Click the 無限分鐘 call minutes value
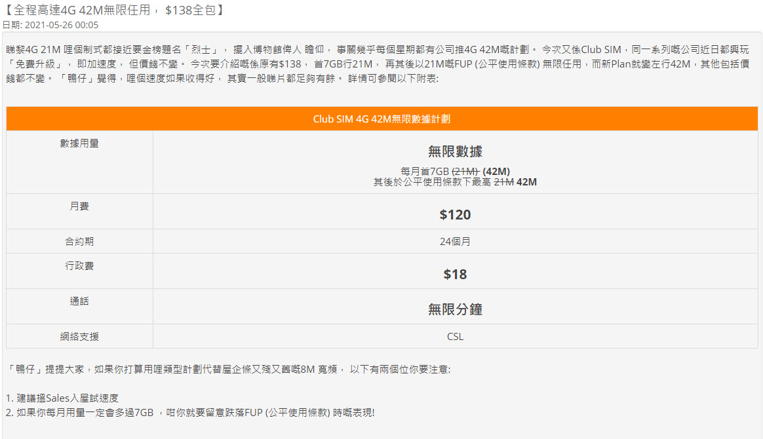The height and width of the screenshot is (439, 763). point(455,309)
